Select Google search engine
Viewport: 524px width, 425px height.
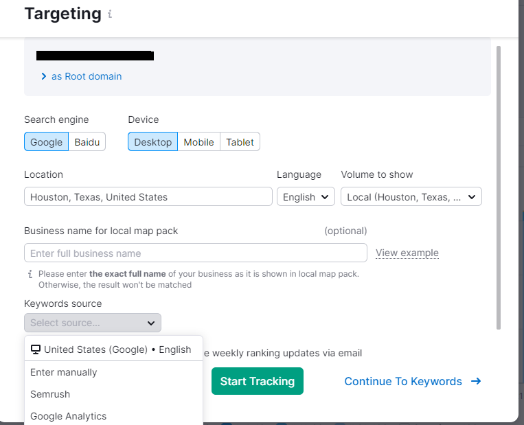(46, 142)
